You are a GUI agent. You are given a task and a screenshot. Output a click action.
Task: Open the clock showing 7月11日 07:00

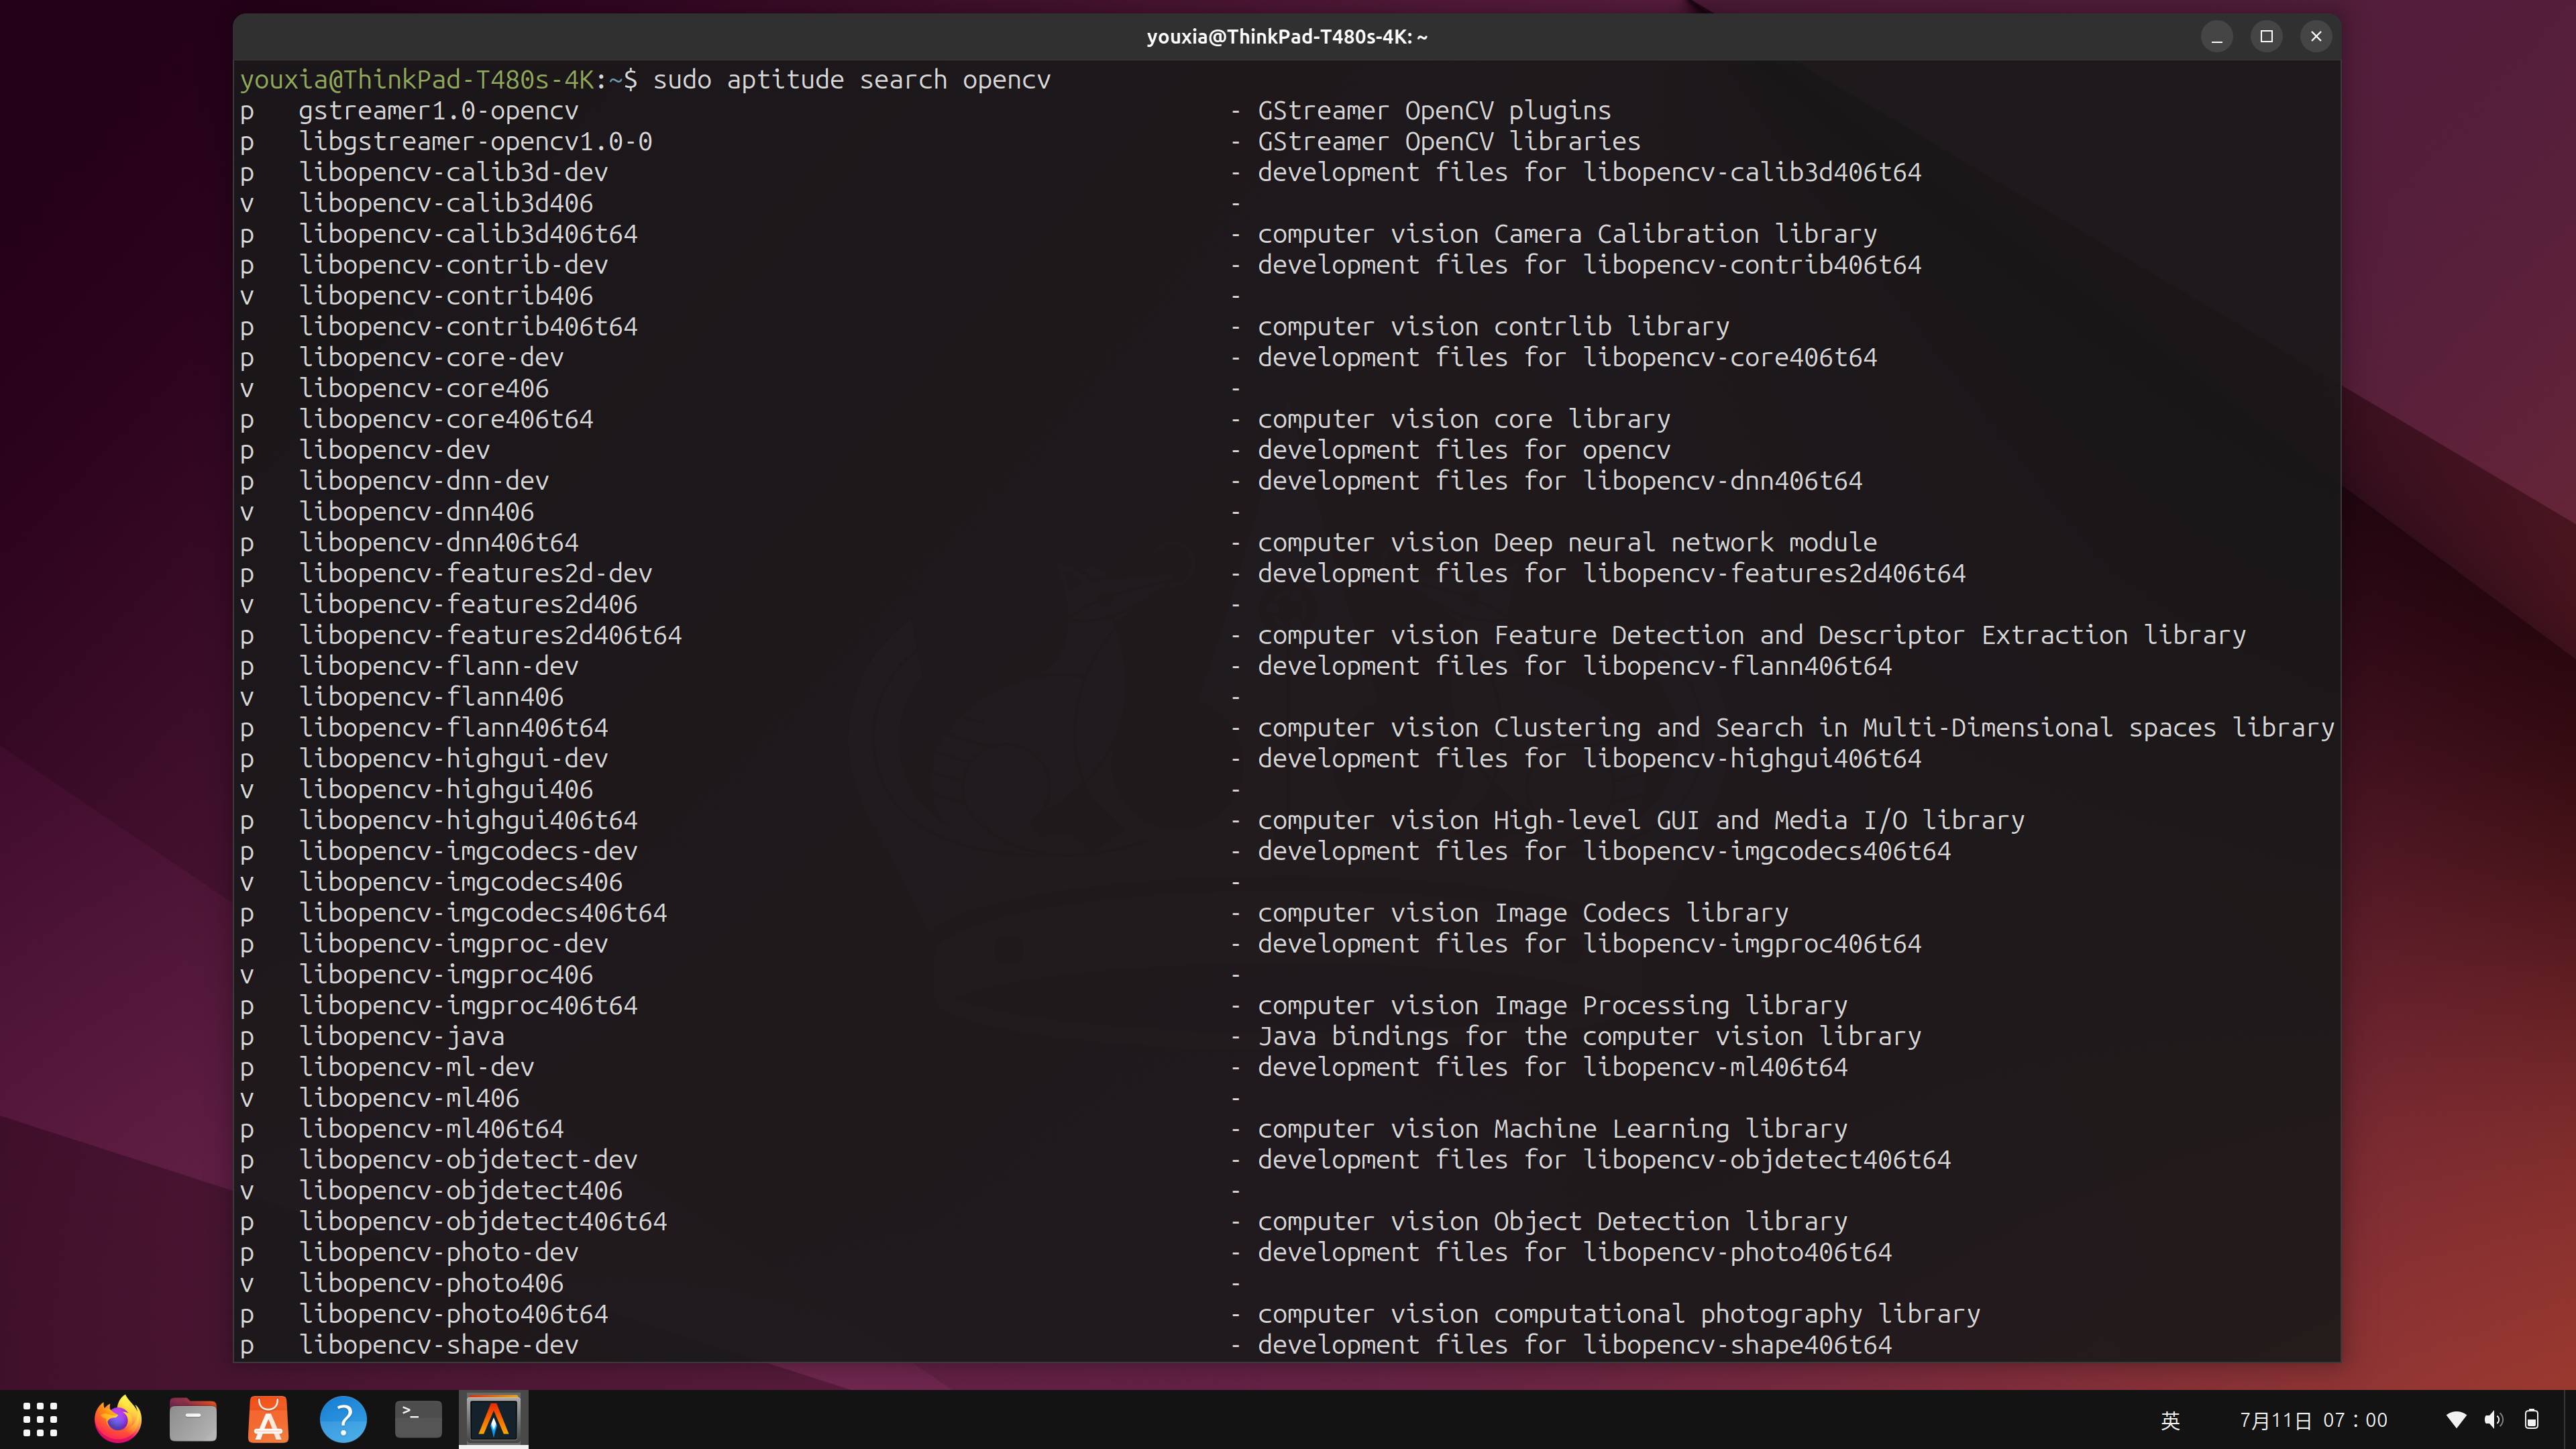point(2313,1420)
